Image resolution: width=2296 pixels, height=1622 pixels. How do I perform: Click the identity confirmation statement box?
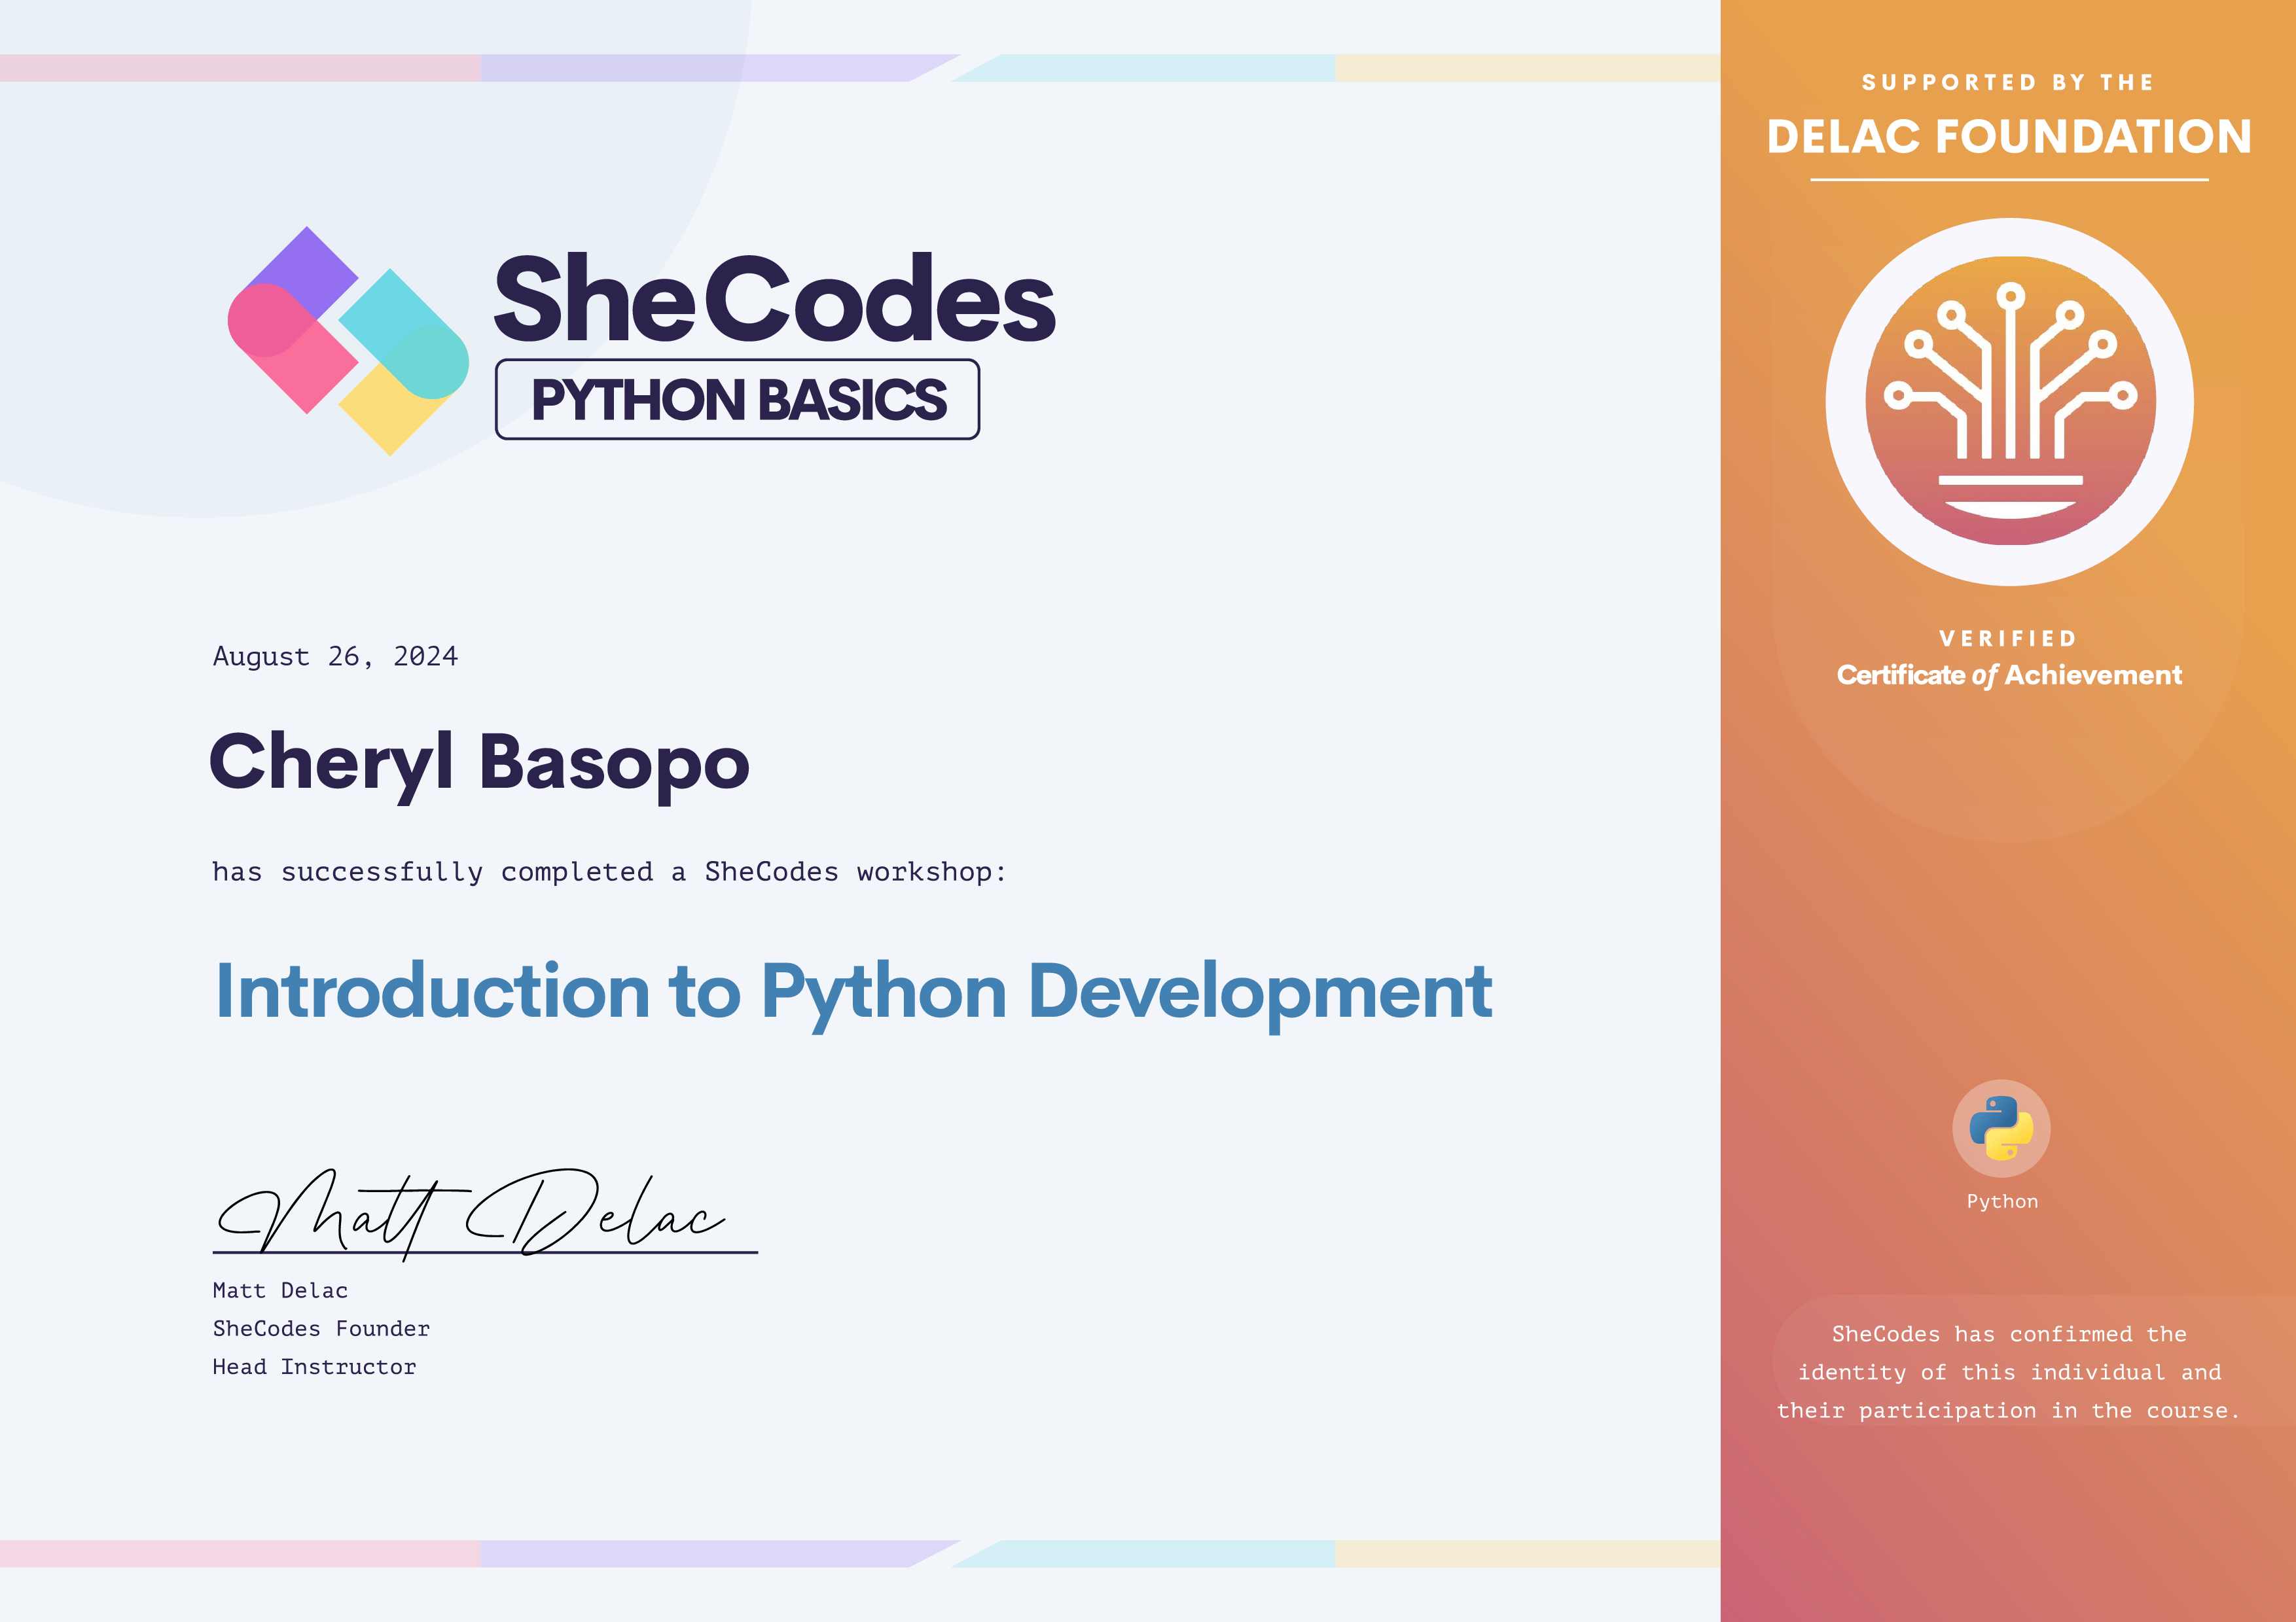click(2008, 1372)
